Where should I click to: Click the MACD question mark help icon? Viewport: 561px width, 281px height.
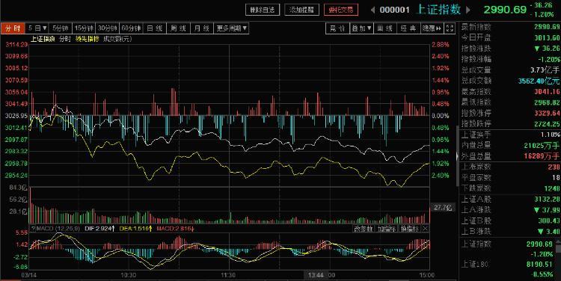(33, 229)
